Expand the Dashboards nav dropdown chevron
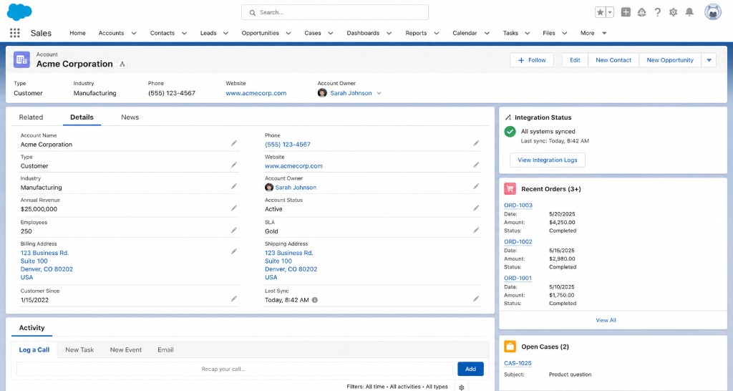Image resolution: width=733 pixels, height=391 pixels. [389, 33]
